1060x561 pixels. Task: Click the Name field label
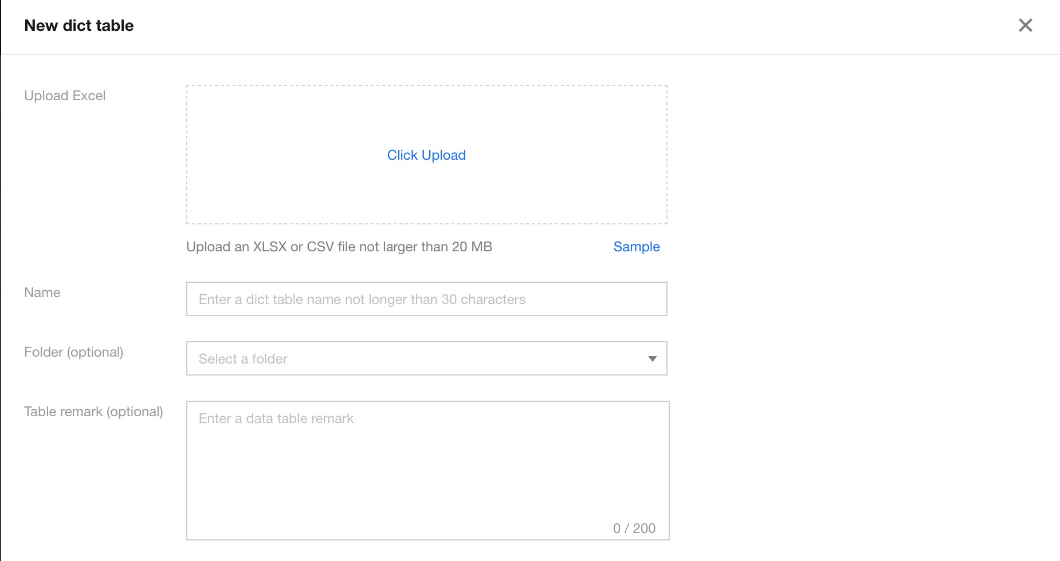point(42,293)
